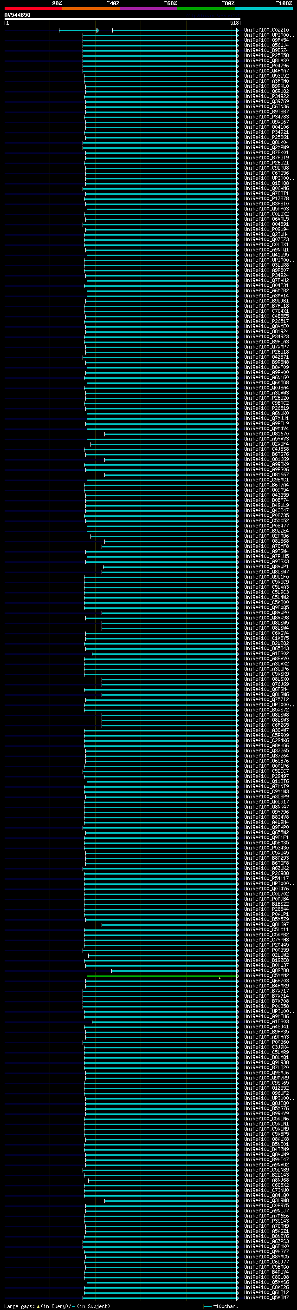Select hit label UniRef100_Q9HGY7
Image resolution: width=297 pixels, height=1310 pixels.
click(x=266, y=1251)
